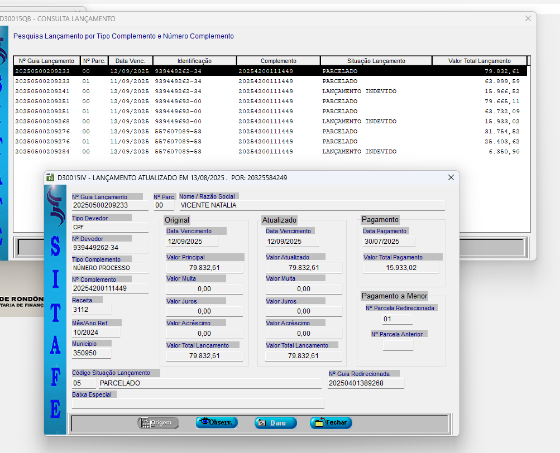Click the Origem button
Viewport: 560px width, 453px height.
(x=158, y=423)
